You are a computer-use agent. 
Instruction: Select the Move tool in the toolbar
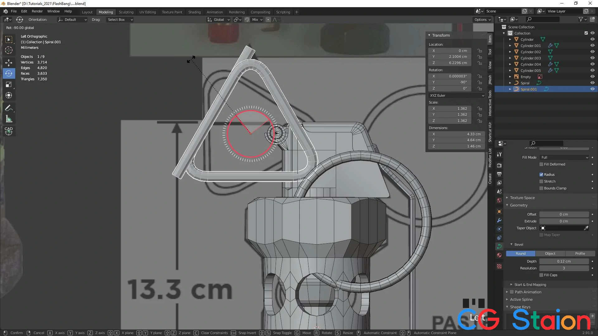[x=9, y=62]
